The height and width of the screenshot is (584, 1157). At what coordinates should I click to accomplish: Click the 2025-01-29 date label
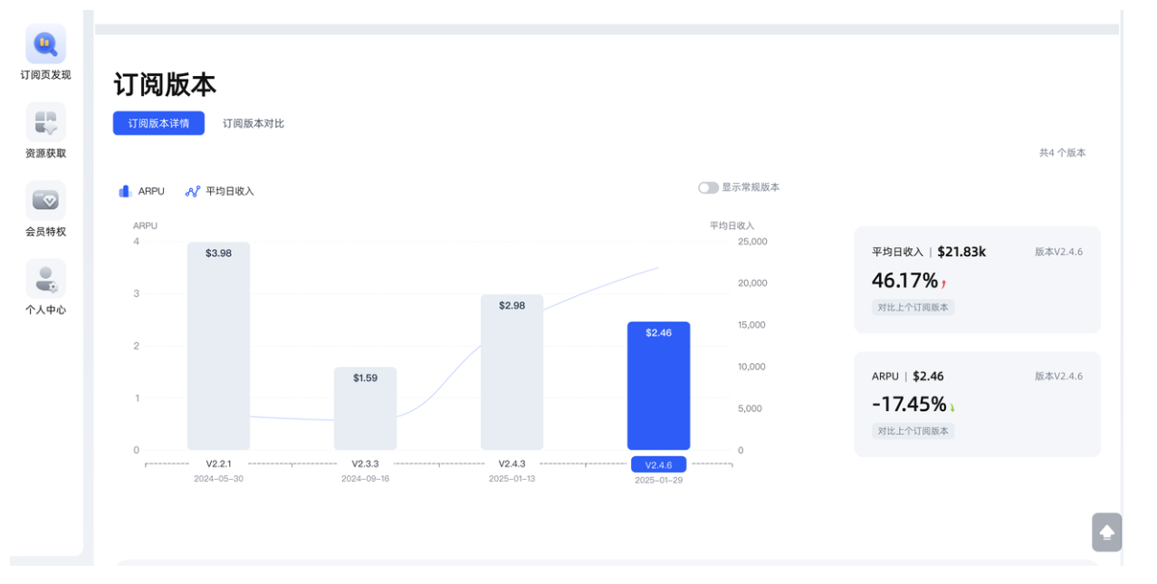(x=658, y=481)
